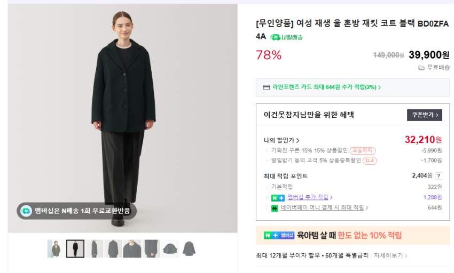Open 자세히보기 for installment details
The height and width of the screenshot is (273, 454).
coord(390,255)
